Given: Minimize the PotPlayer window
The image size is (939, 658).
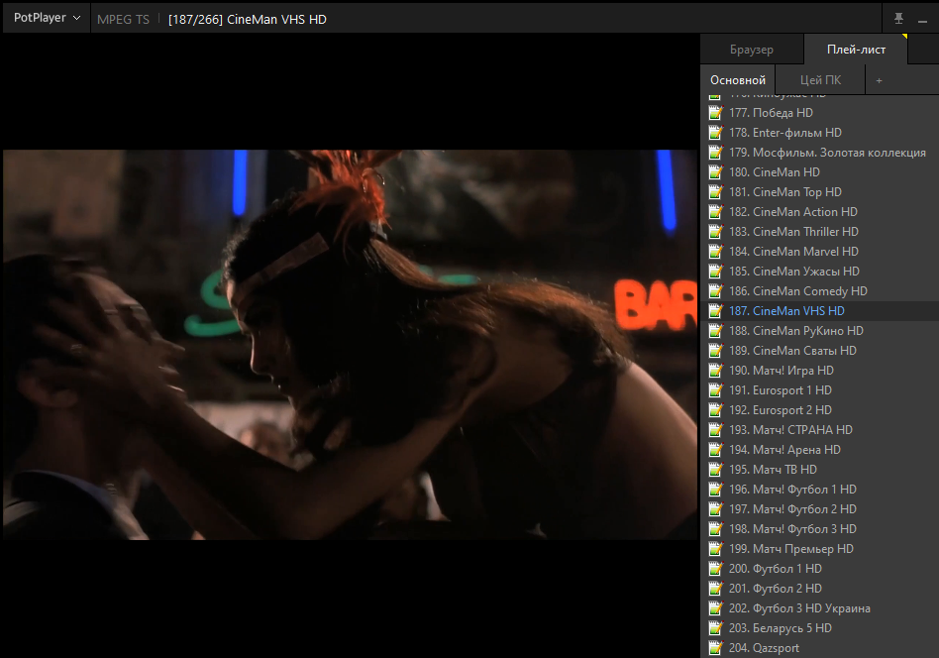Looking at the screenshot, I should click(x=922, y=21).
